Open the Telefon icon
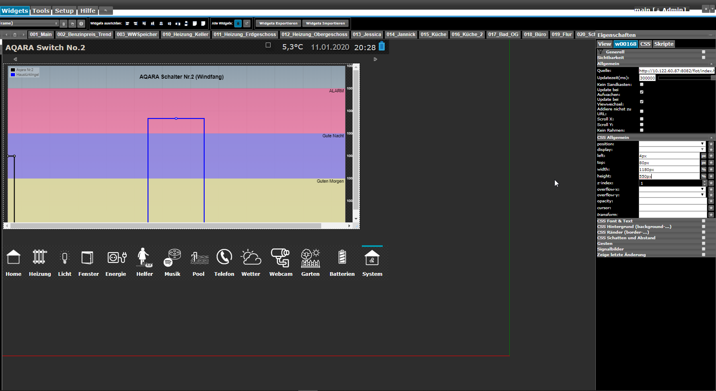Image resolution: width=716 pixels, height=391 pixels. pyautogui.click(x=224, y=257)
